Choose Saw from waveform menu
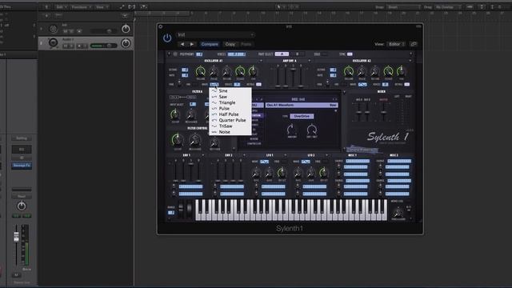The width and height of the screenshot is (512, 288). pyautogui.click(x=230, y=97)
